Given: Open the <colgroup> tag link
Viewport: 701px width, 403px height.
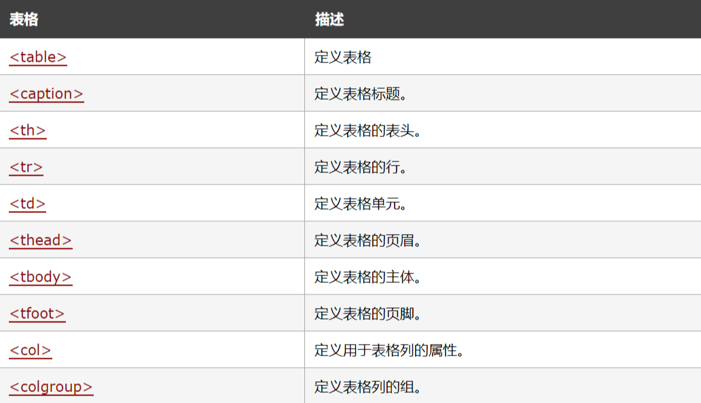Looking at the screenshot, I should coord(51,387).
